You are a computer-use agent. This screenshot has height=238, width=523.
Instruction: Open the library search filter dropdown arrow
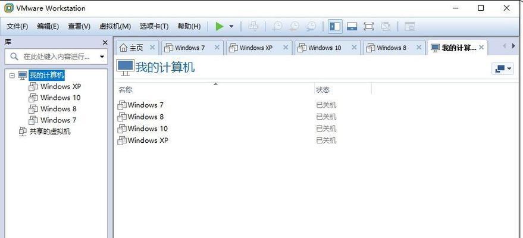point(102,57)
